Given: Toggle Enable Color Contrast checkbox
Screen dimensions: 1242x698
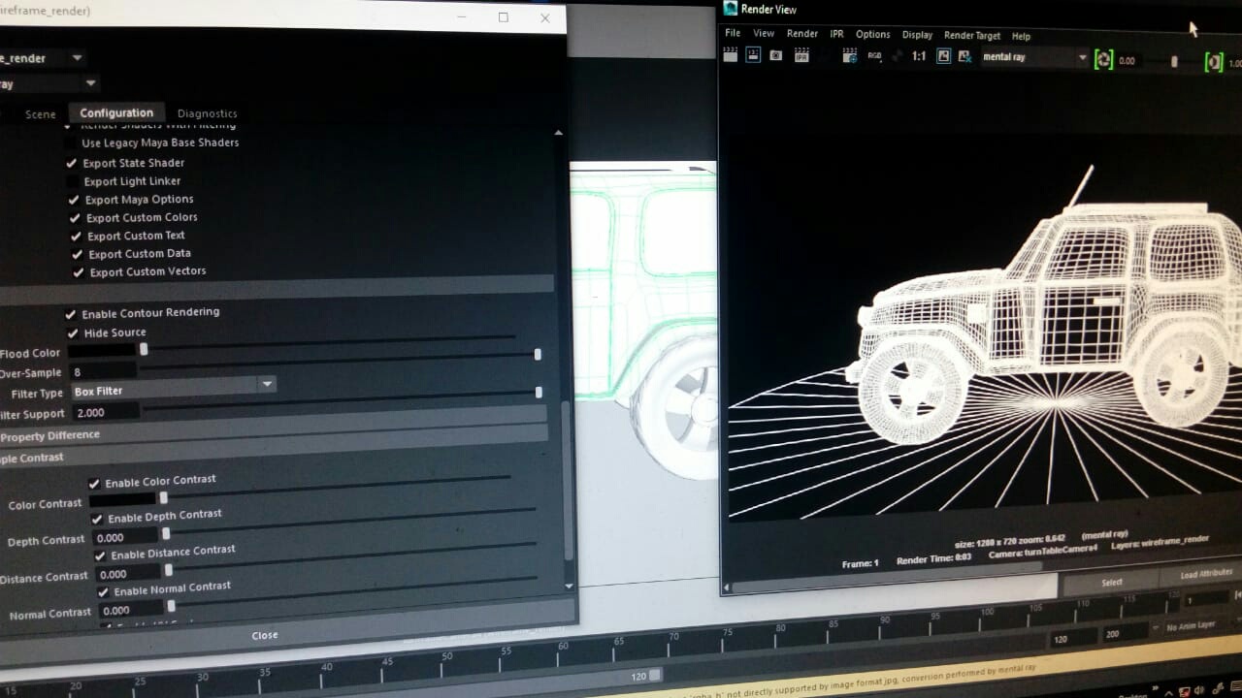Looking at the screenshot, I should point(94,483).
